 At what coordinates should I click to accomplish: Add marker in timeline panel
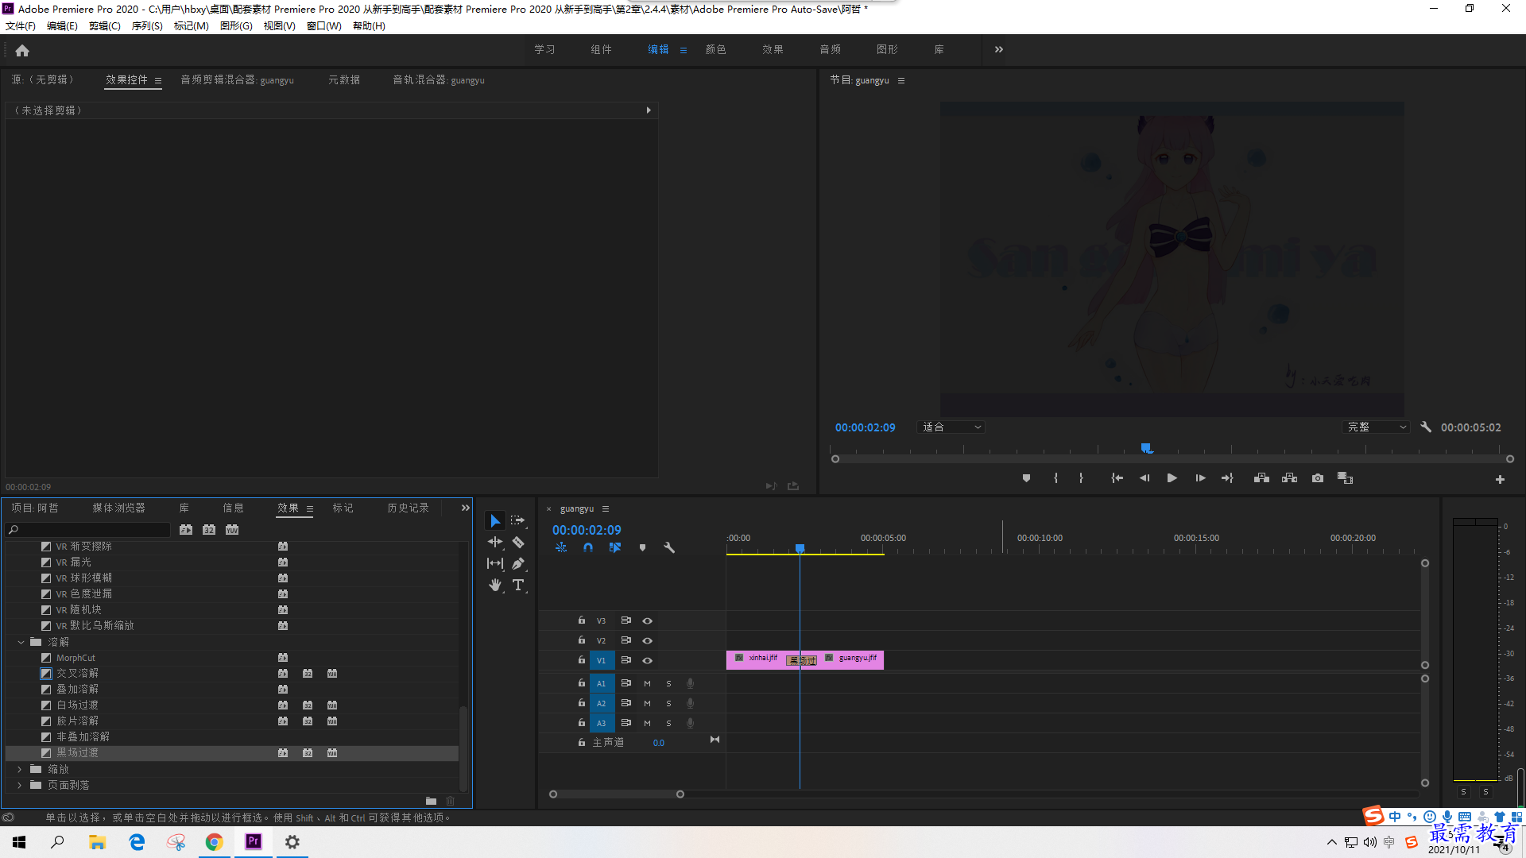[642, 547]
